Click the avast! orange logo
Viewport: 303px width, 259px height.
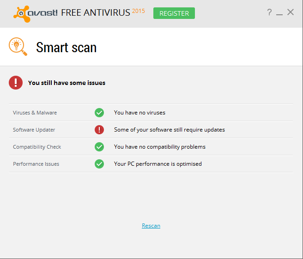click(x=36, y=14)
